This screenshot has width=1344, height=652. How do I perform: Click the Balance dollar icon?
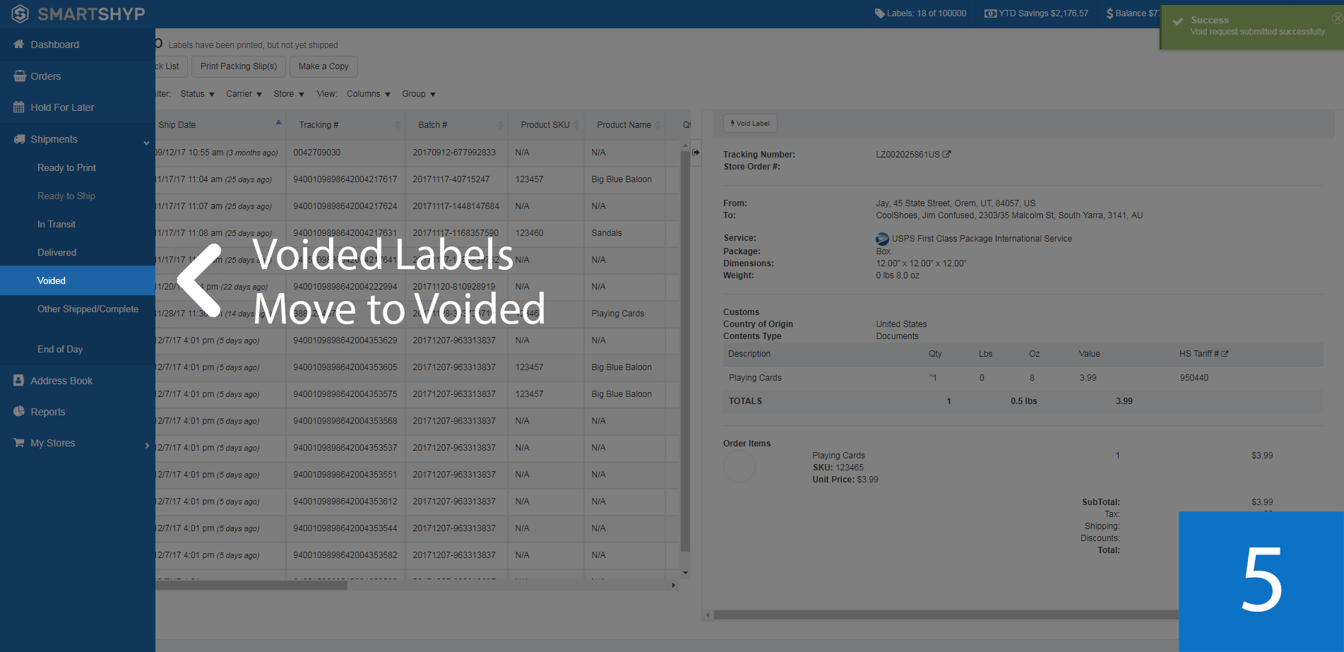pos(1110,13)
